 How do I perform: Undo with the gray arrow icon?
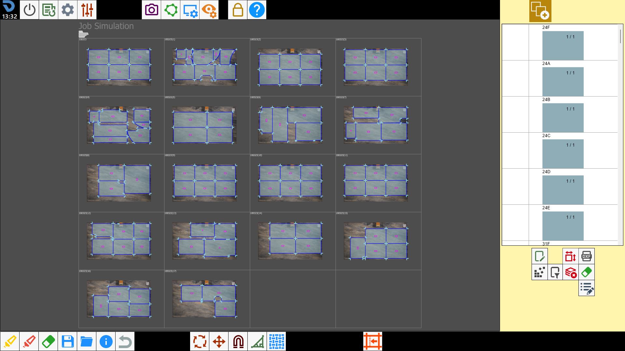click(125, 341)
